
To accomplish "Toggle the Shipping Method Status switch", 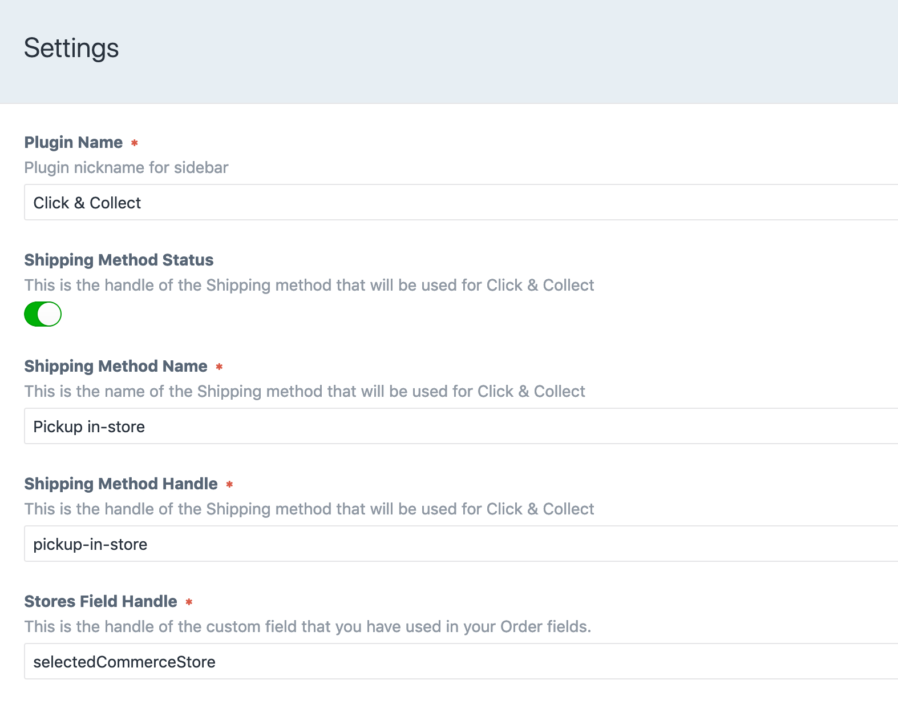I will click(x=43, y=314).
